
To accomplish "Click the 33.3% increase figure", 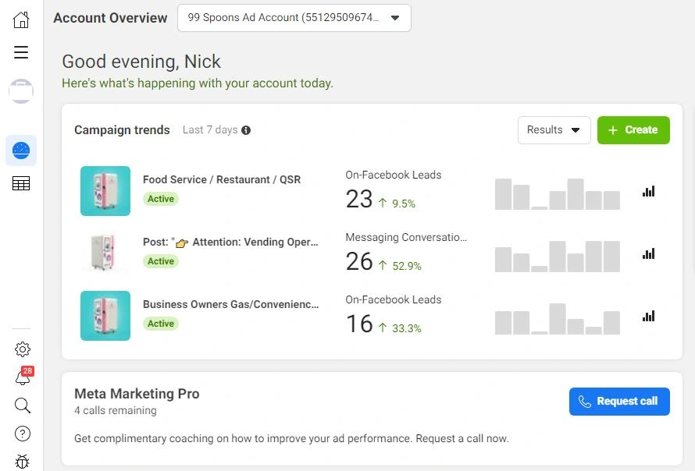I will 406,328.
